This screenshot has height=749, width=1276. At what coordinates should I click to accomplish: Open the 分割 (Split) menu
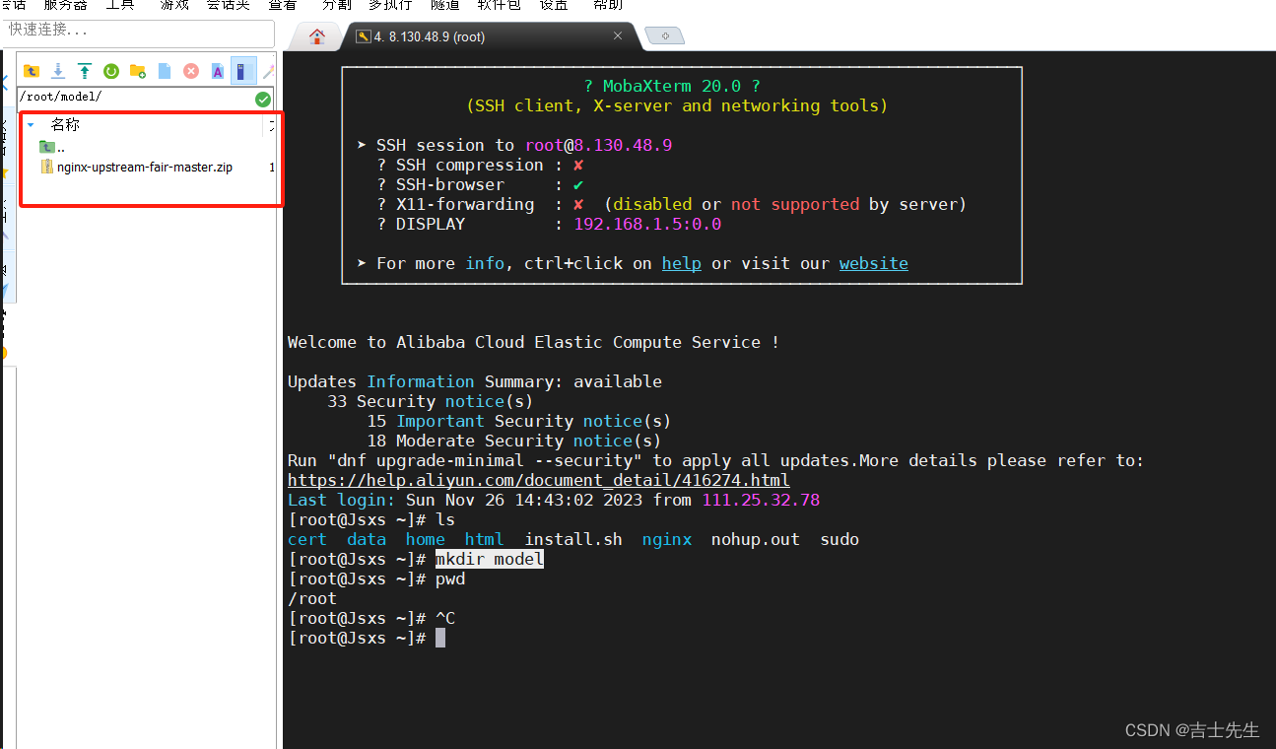click(x=336, y=5)
